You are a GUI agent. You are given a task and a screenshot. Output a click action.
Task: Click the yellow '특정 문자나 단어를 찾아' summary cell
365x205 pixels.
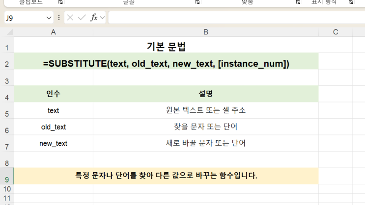[166, 176]
